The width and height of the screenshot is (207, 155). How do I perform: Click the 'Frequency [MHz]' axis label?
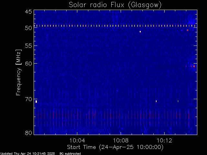click(18, 72)
